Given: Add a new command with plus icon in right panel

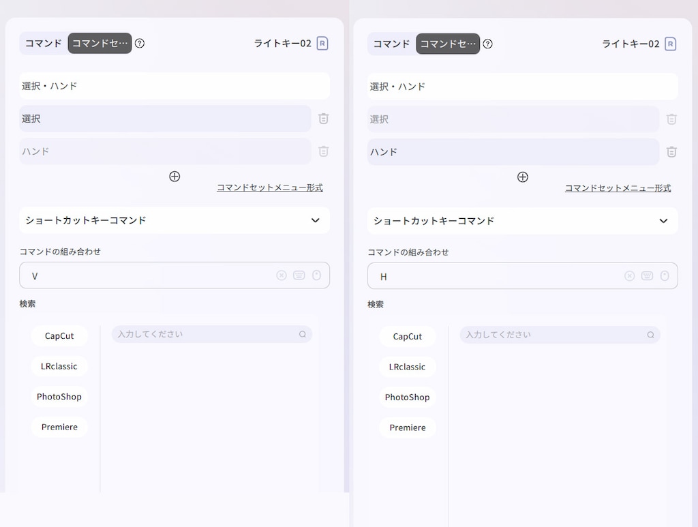Looking at the screenshot, I should (523, 177).
